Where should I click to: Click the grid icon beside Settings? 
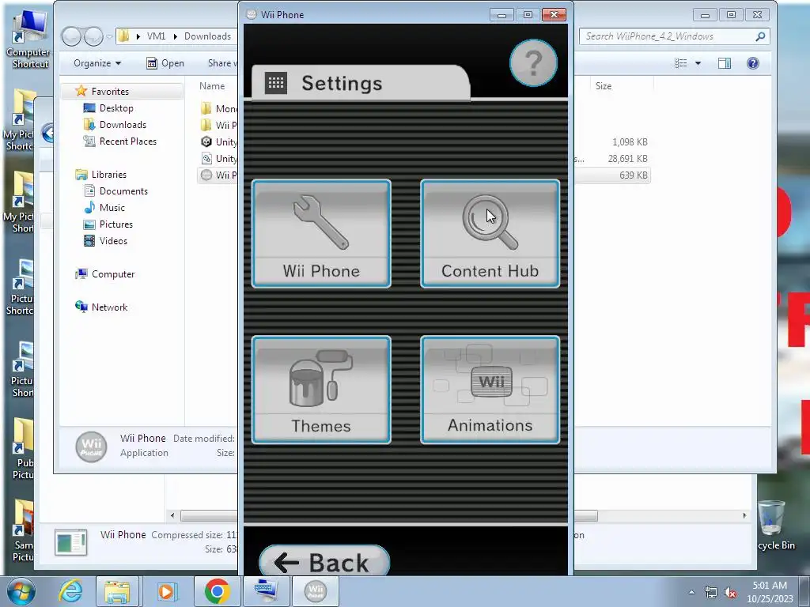coord(276,82)
